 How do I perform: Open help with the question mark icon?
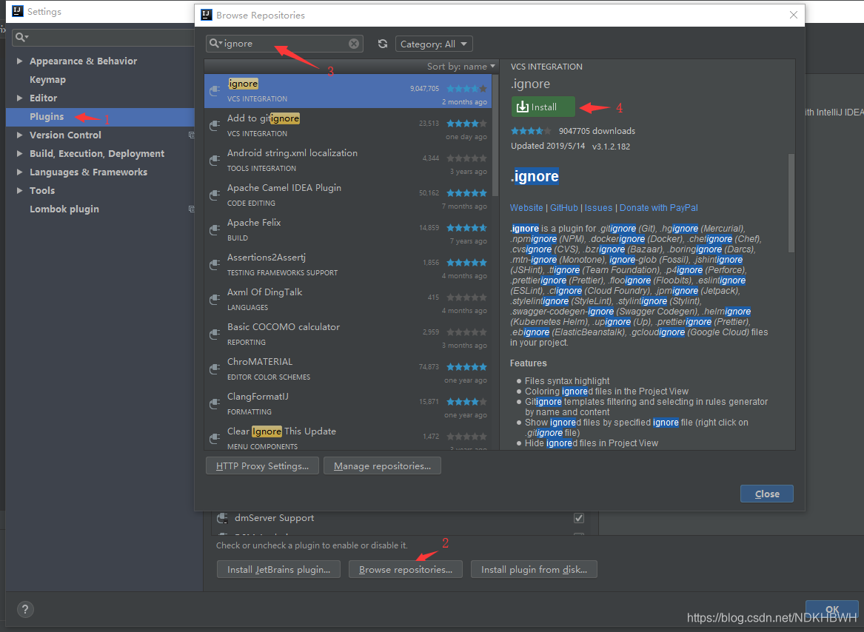coord(25,609)
